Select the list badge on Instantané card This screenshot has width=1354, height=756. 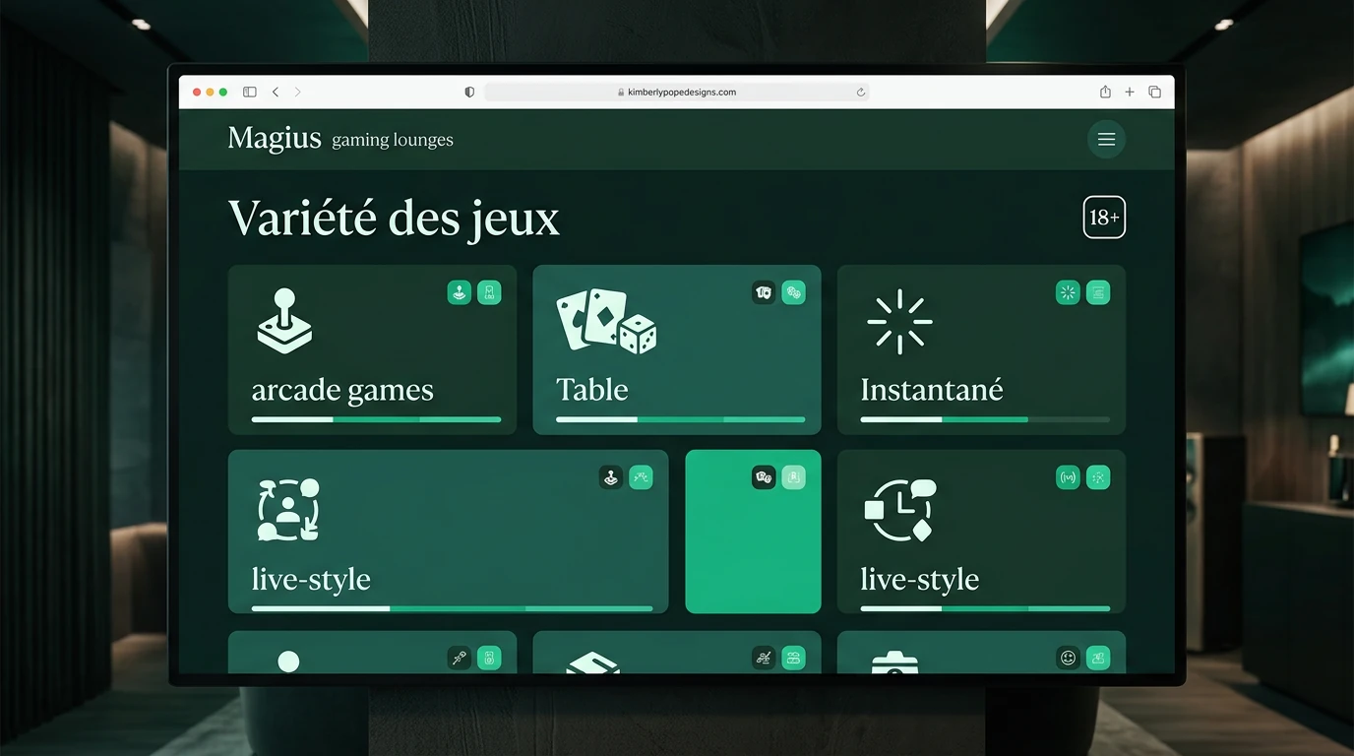[1098, 292]
